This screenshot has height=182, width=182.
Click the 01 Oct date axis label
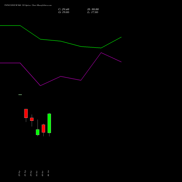click(x=37, y=174)
